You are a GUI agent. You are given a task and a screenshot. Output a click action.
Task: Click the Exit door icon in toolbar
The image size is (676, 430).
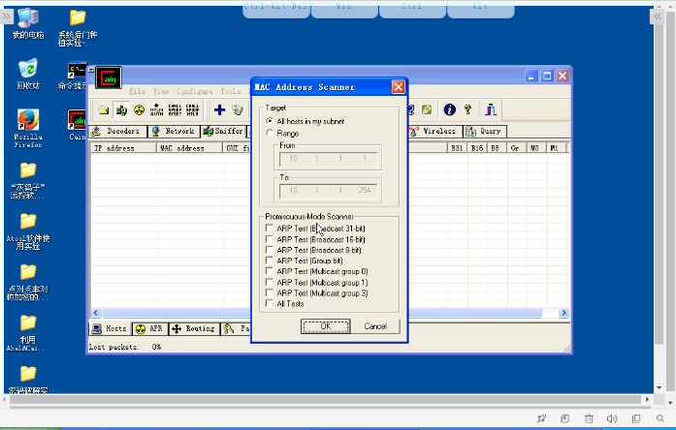(x=491, y=109)
